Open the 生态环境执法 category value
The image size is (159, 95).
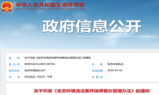(x=115, y=64)
